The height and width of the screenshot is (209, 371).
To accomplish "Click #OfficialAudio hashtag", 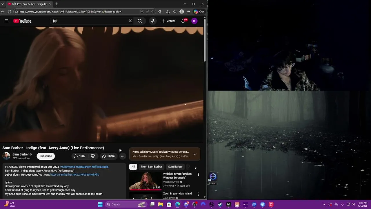I will click(x=100, y=167).
